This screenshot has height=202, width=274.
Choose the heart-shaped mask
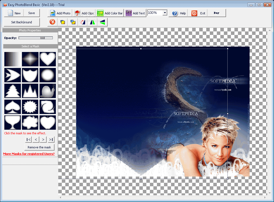[48, 59]
